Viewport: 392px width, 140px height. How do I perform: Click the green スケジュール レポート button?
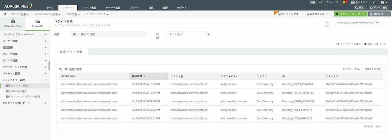[x=351, y=14]
